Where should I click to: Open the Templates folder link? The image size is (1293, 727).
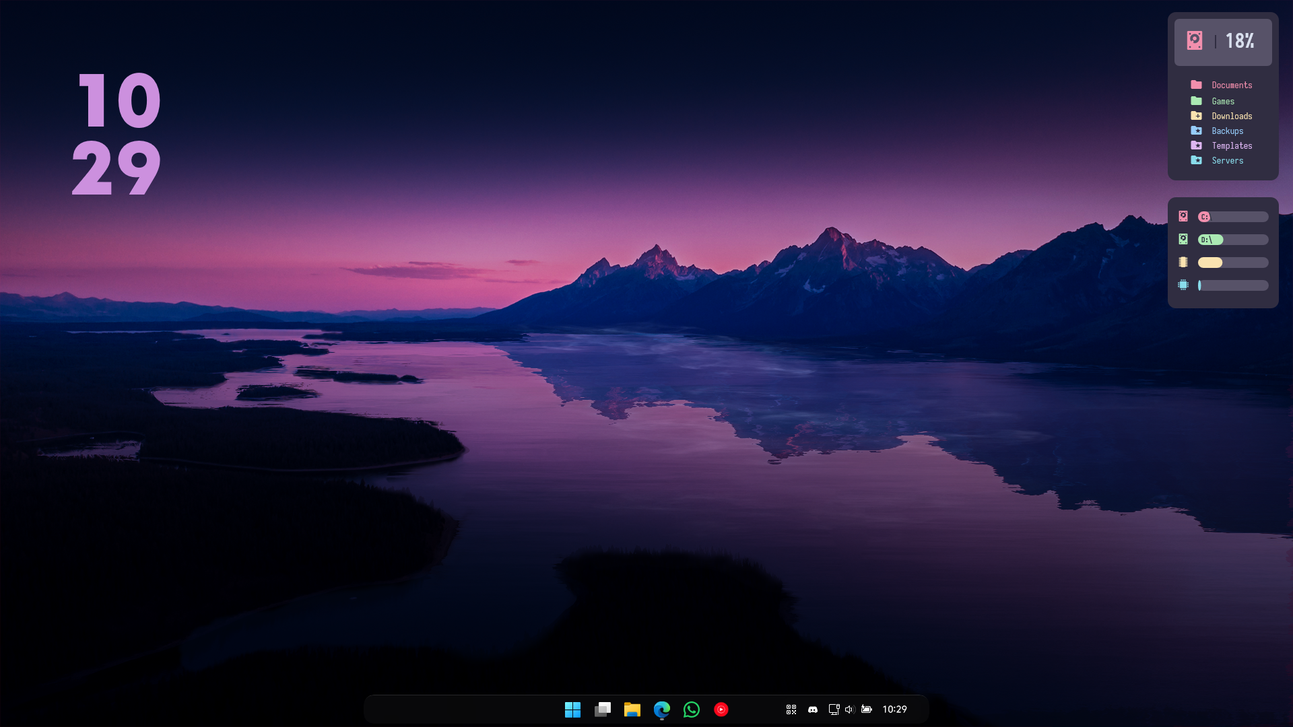tap(1232, 146)
